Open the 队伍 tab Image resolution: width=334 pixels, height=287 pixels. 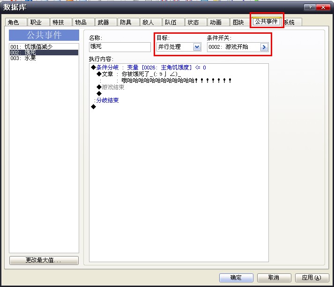pyautogui.click(x=173, y=22)
